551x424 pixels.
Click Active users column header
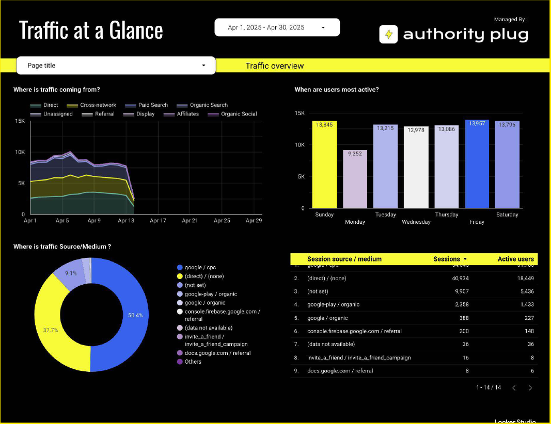pos(515,259)
